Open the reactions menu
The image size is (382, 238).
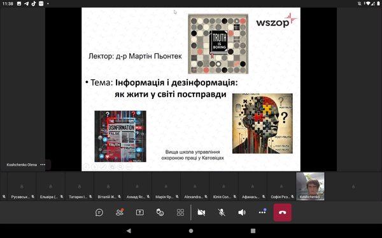pyautogui.click(x=160, y=213)
